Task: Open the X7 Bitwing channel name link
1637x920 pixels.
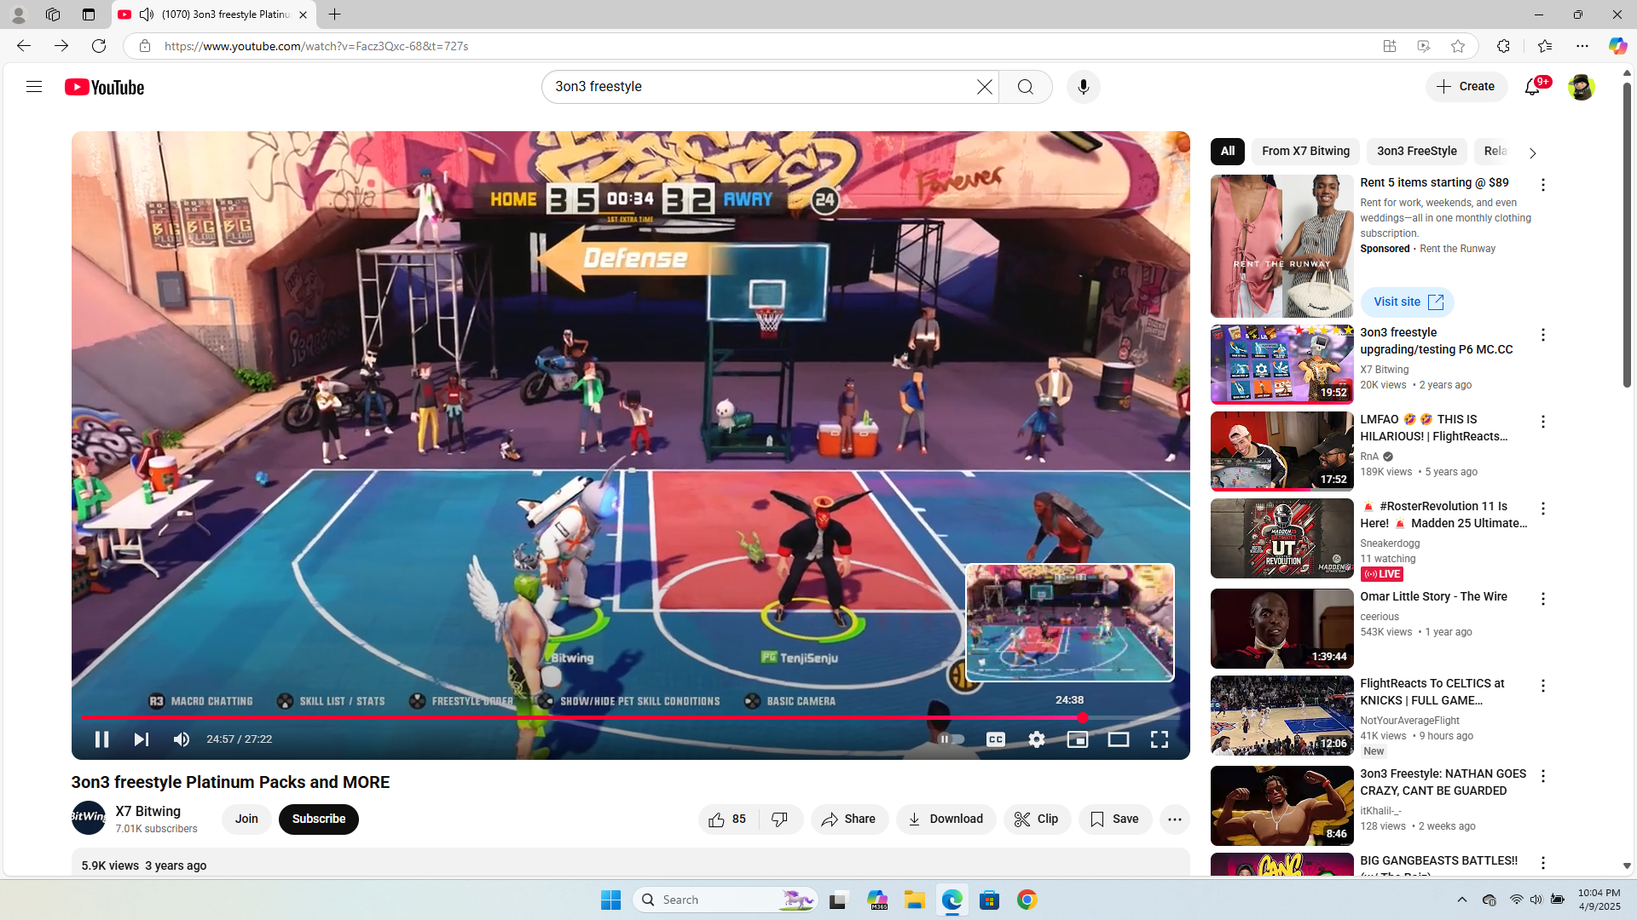Action: tap(148, 811)
